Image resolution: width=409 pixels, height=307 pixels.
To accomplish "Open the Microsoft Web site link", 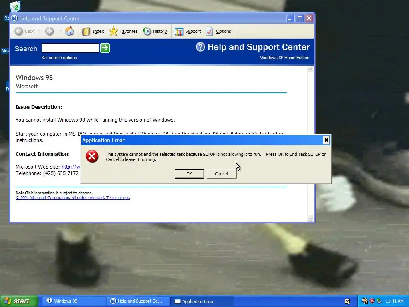I will pyautogui.click(x=71, y=167).
